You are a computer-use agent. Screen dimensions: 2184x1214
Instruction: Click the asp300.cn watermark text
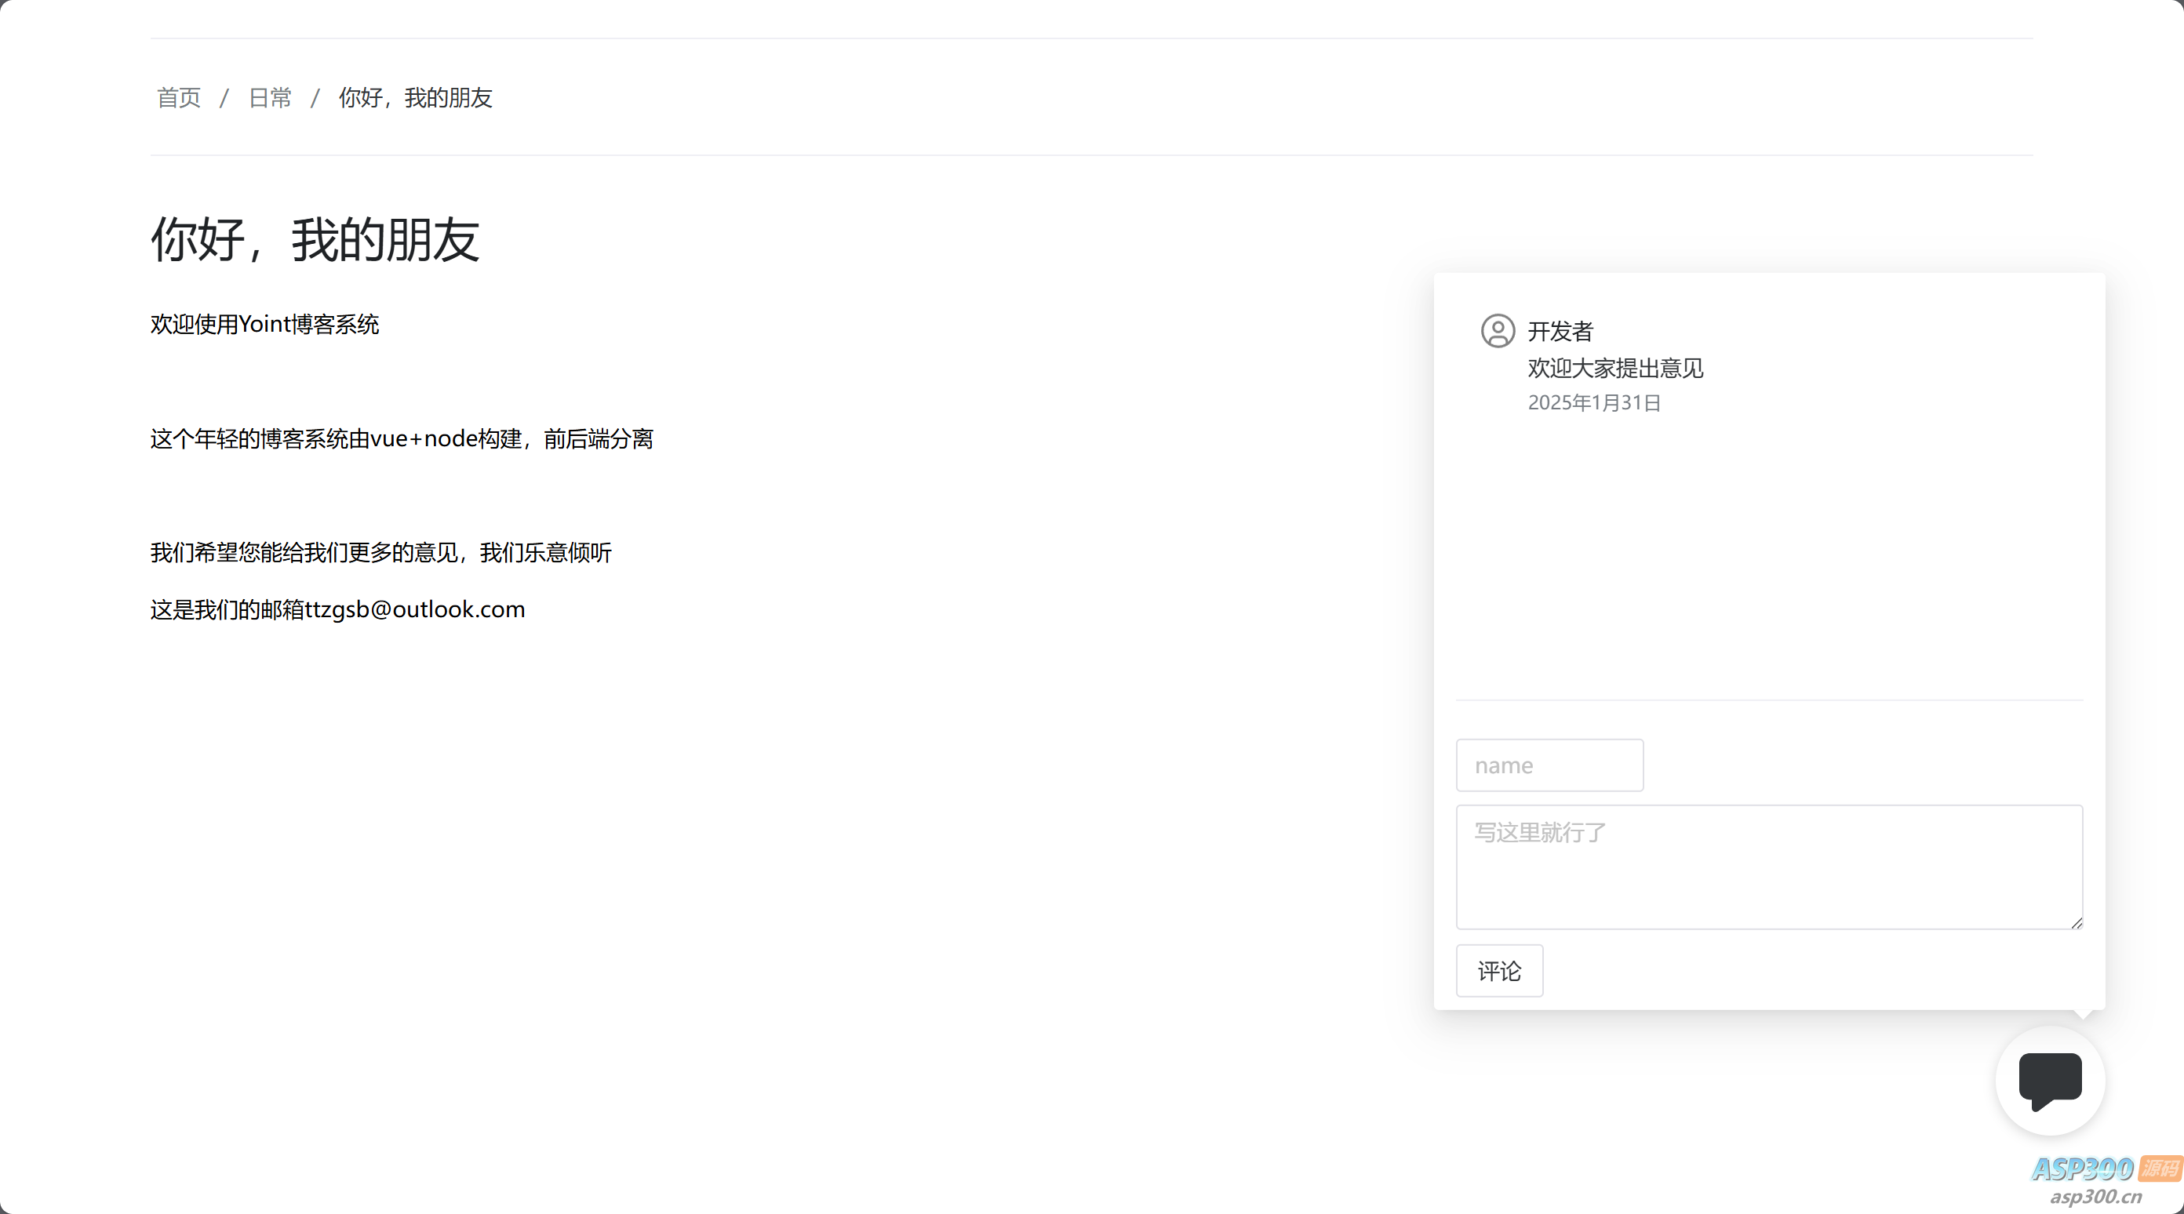2096,1196
